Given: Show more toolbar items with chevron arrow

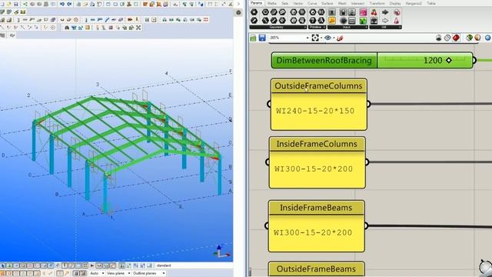Looking at the screenshot, I should (239, 4).
